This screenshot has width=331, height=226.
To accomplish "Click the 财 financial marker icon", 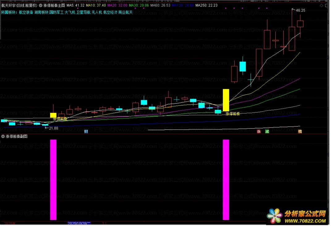I will tap(86, 132).
